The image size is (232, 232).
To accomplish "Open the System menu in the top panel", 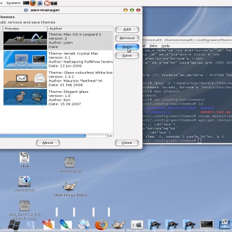I will point(13,3).
